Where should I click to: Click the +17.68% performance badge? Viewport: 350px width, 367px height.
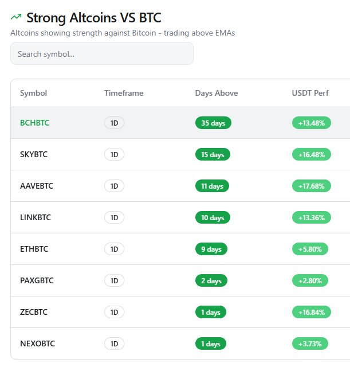point(311,186)
